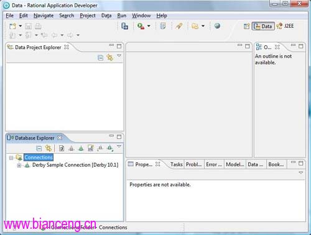Click the grey import connection icon in Database Explorer

coord(100,148)
